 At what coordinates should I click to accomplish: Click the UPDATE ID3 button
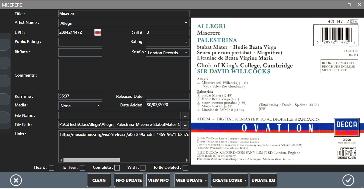click(x=263, y=180)
